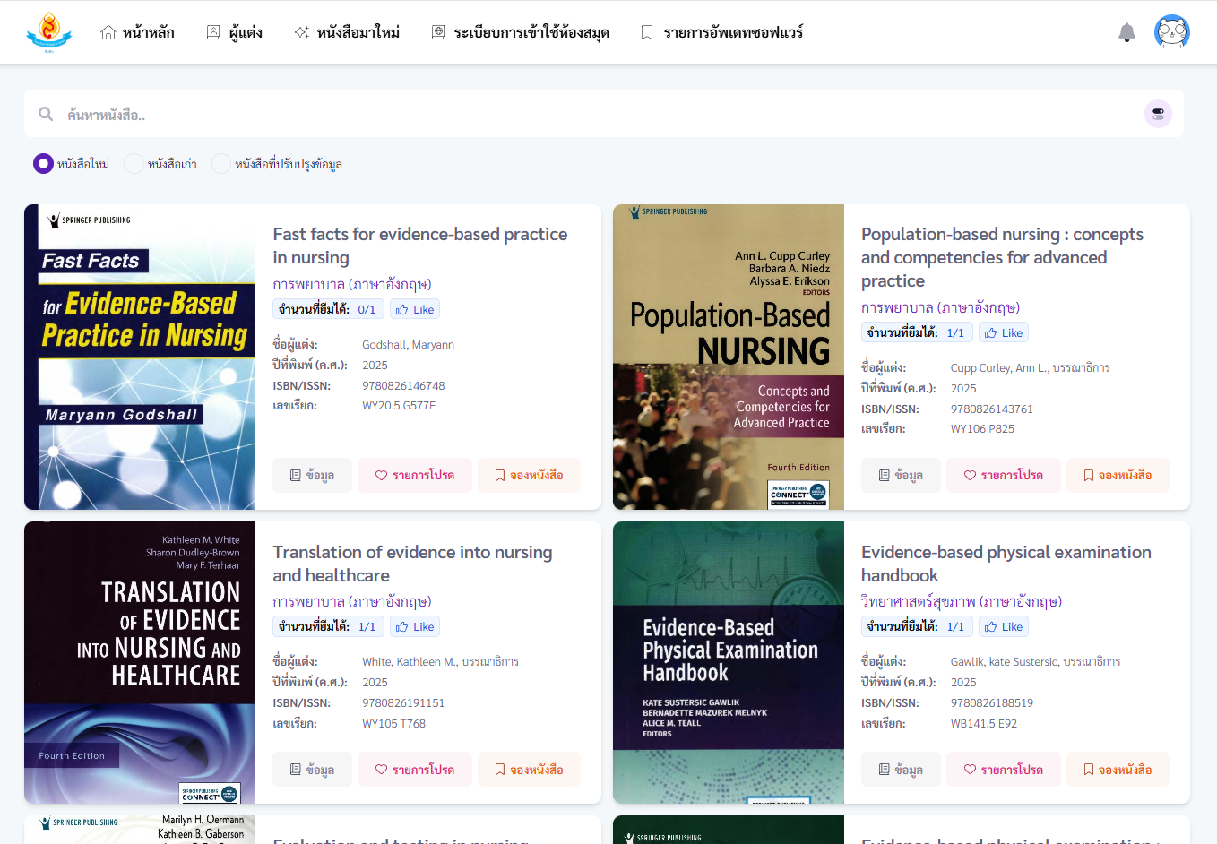Select the หนังสือที่ปรับปรุงข้อมูล radio option
Image resolution: width=1217 pixels, height=844 pixels.
[x=221, y=164]
